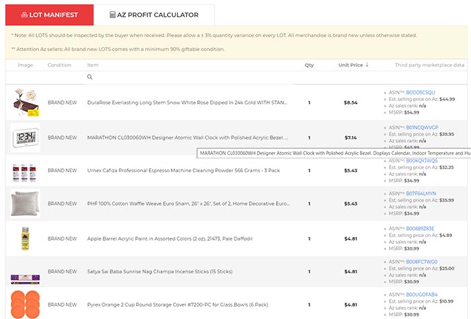Click the $32.25 estimated selling price
471x319 pixels.
[x=446, y=168]
